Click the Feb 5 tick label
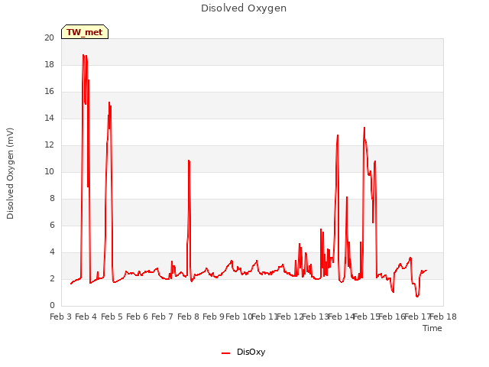The image size is (489, 367). (112, 317)
